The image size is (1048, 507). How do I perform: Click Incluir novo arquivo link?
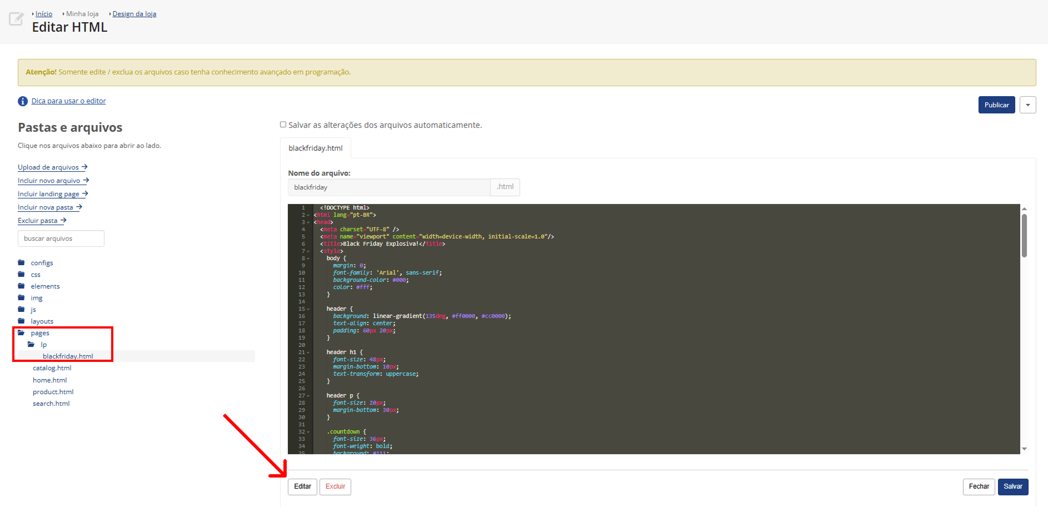pyautogui.click(x=53, y=181)
